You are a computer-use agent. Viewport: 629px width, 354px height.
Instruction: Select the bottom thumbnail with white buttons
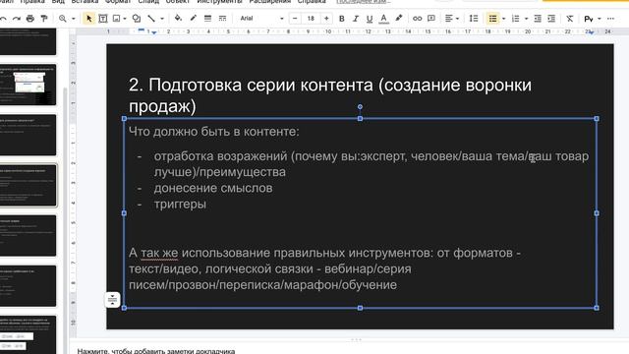coord(29,334)
